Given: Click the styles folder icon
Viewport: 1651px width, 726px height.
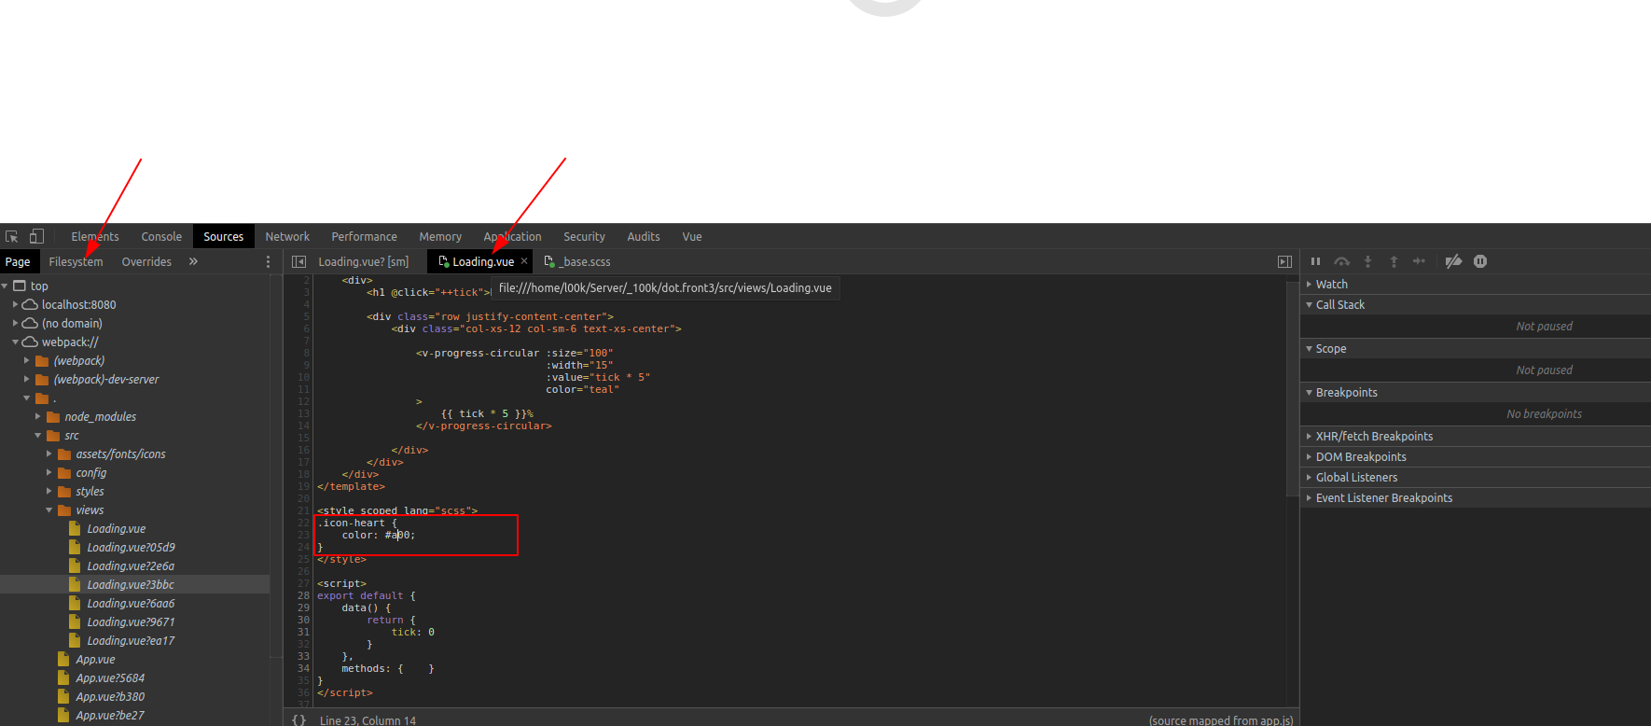Looking at the screenshot, I should tap(64, 492).
